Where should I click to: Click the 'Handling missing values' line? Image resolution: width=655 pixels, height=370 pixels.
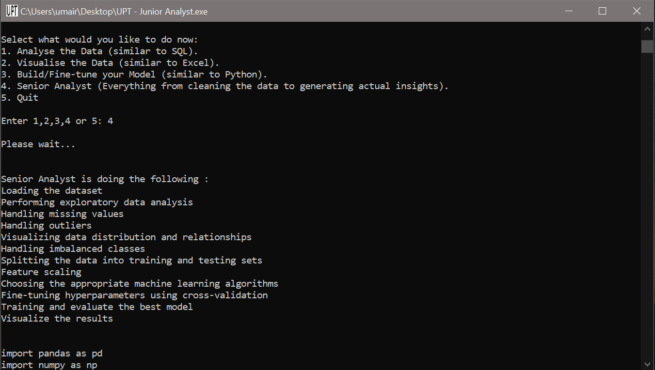coord(62,214)
